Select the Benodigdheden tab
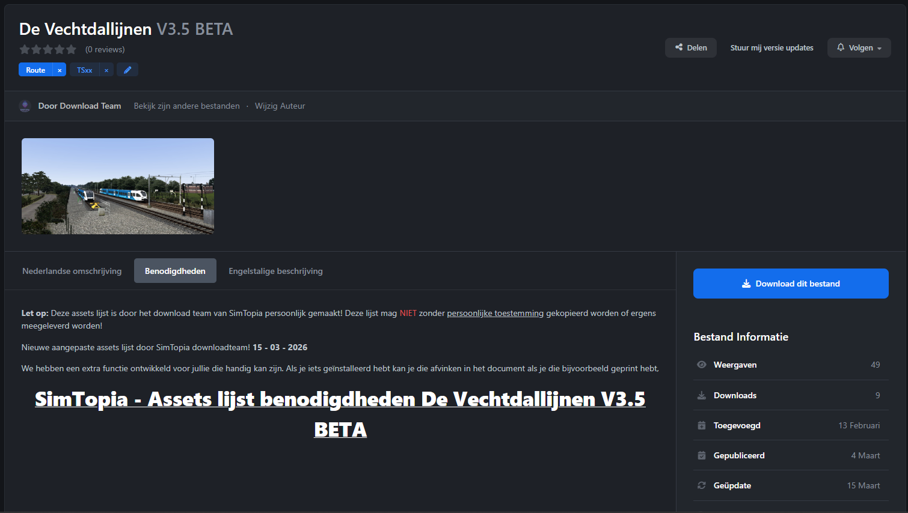Image resolution: width=908 pixels, height=513 pixels. click(x=175, y=271)
